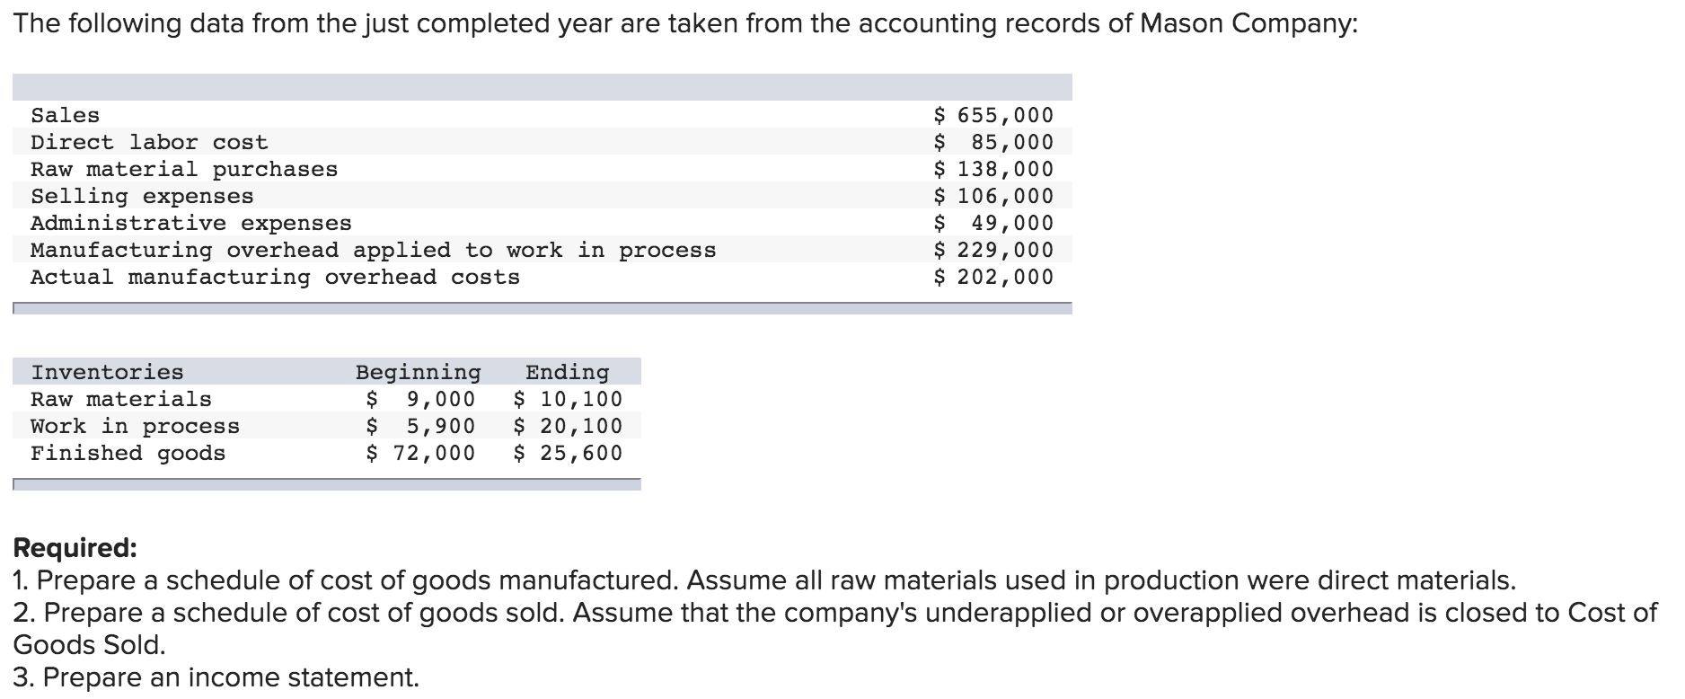Image resolution: width=1685 pixels, height=699 pixels.
Task: Click Raw materials beginning value $9,000
Action: (x=420, y=399)
